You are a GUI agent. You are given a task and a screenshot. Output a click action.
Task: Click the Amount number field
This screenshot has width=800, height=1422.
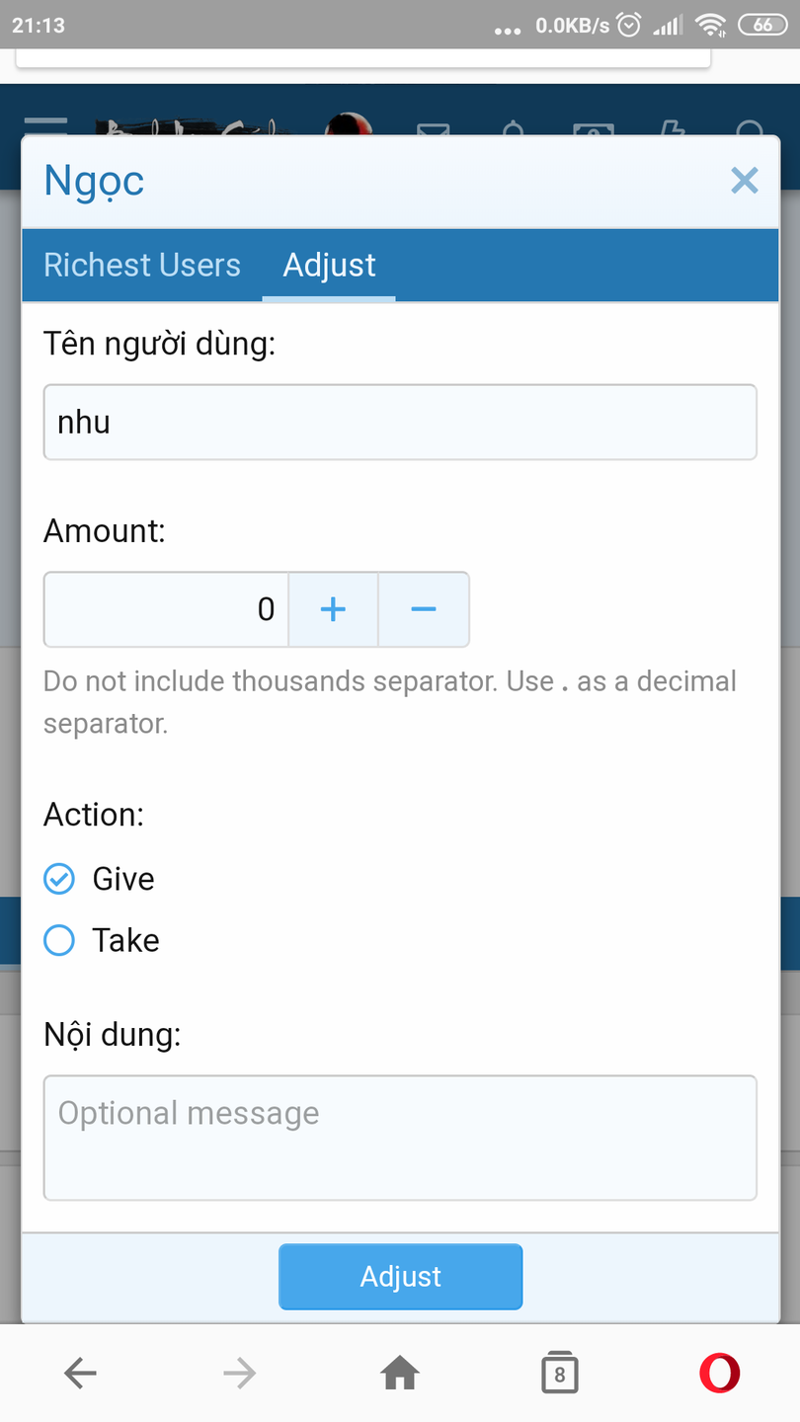166,609
